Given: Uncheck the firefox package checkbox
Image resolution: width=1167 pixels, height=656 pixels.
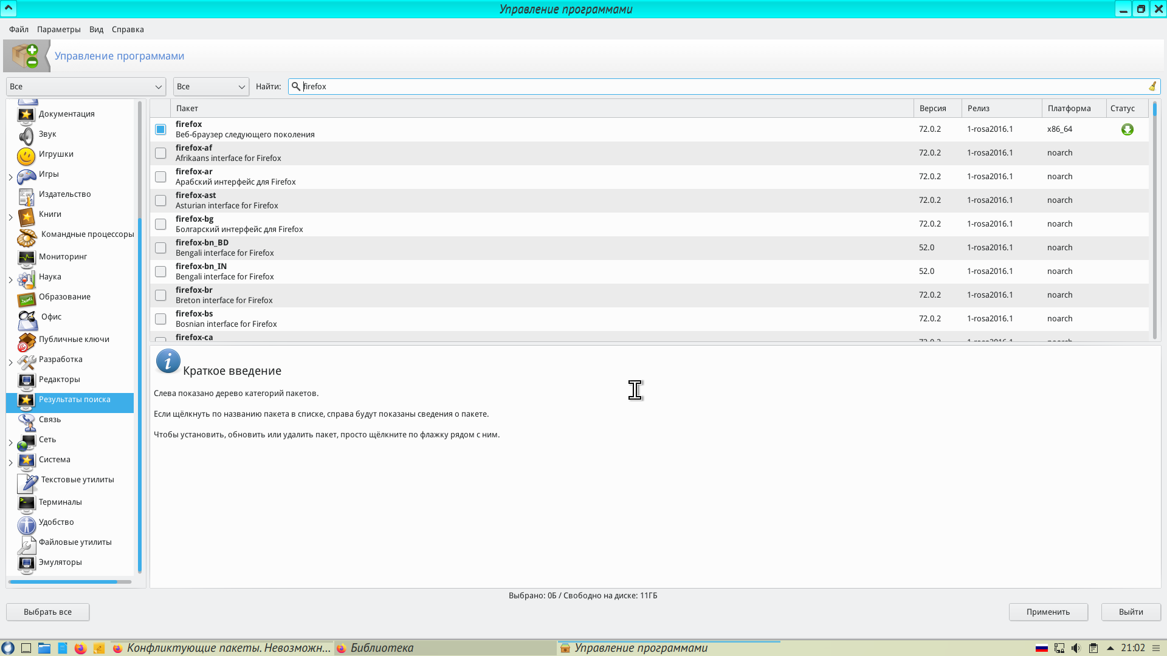Looking at the screenshot, I should 160,129.
